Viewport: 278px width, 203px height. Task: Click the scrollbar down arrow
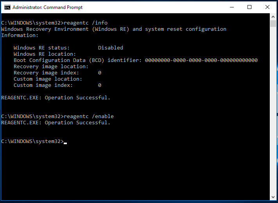tap(273, 196)
